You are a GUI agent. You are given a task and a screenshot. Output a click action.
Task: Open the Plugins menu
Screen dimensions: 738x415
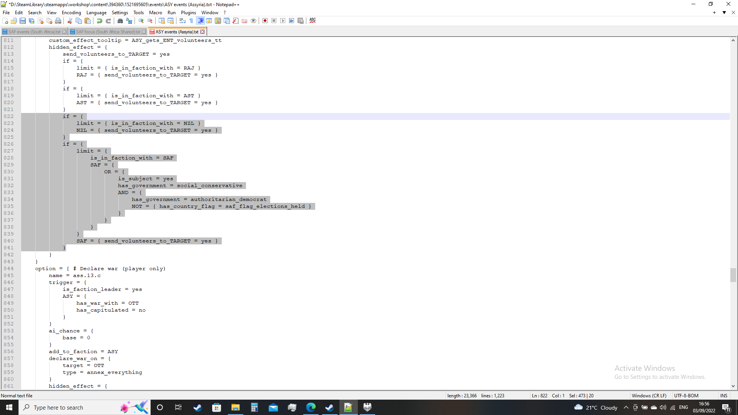(188, 13)
